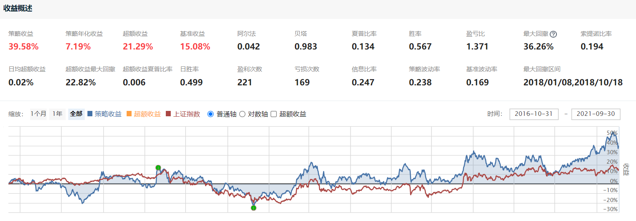Click the 收益概述 section heading
Image resolution: width=636 pixels, height=221 pixels.
click(18, 9)
